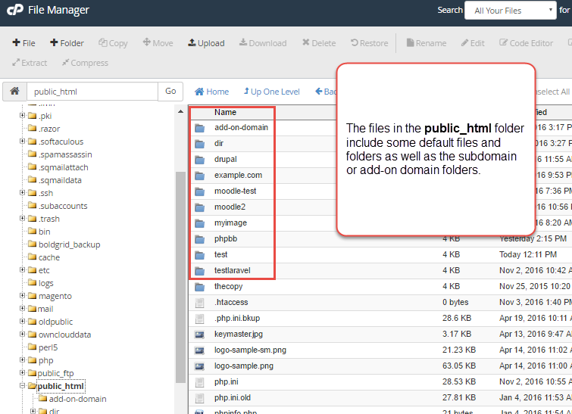Click the public_html path input field
Screen dimensions: 572x414
pos(92,92)
